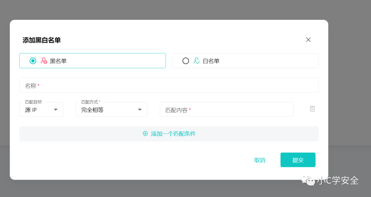Click the 匹配方式 dropdown arrow
The height and width of the screenshot is (197, 371).
coord(140,109)
